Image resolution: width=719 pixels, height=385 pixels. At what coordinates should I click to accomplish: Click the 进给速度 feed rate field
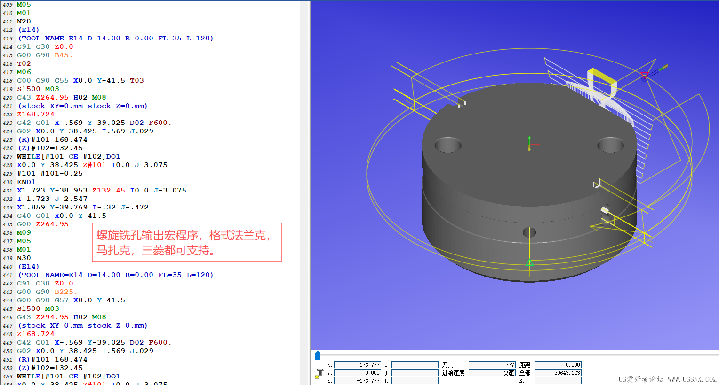click(492, 373)
